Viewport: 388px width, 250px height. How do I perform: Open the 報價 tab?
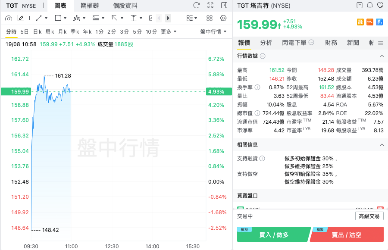tap(244, 43)
